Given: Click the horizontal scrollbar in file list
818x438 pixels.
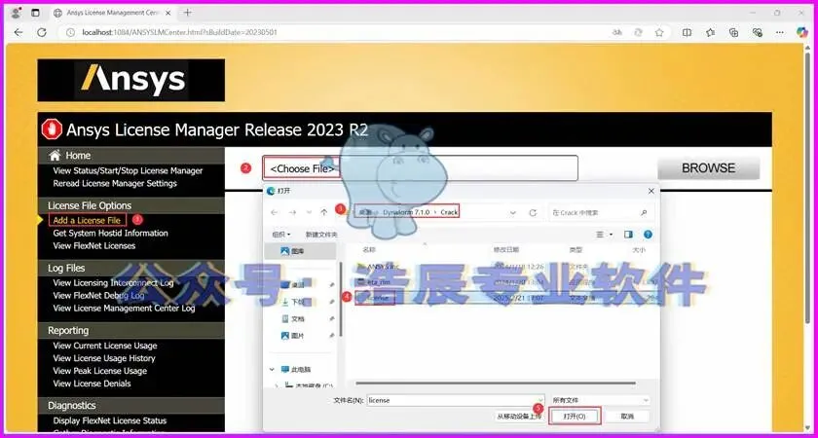Looking at the screenshot, I should [x=496, y=383].
